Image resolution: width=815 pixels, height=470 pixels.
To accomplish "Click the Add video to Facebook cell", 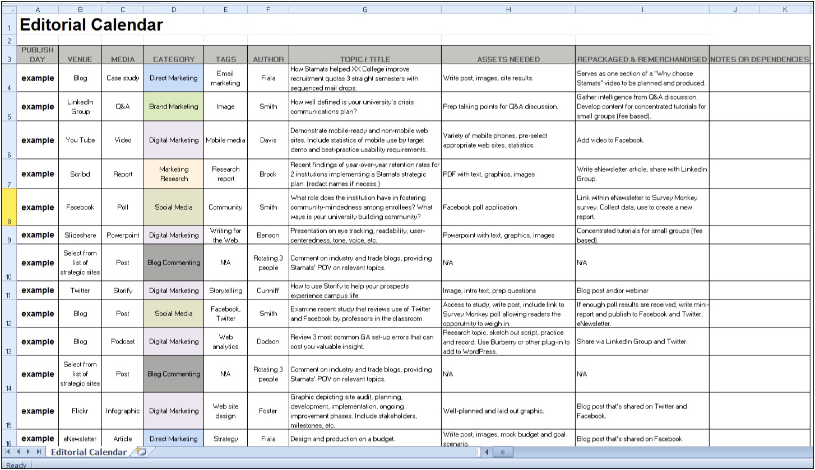I will click(x=642, y=140).
